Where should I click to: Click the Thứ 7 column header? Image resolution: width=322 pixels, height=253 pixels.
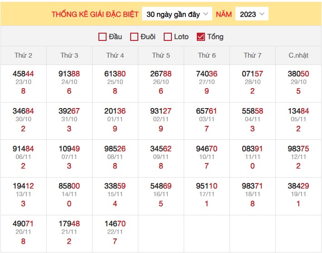pos(253,55)
